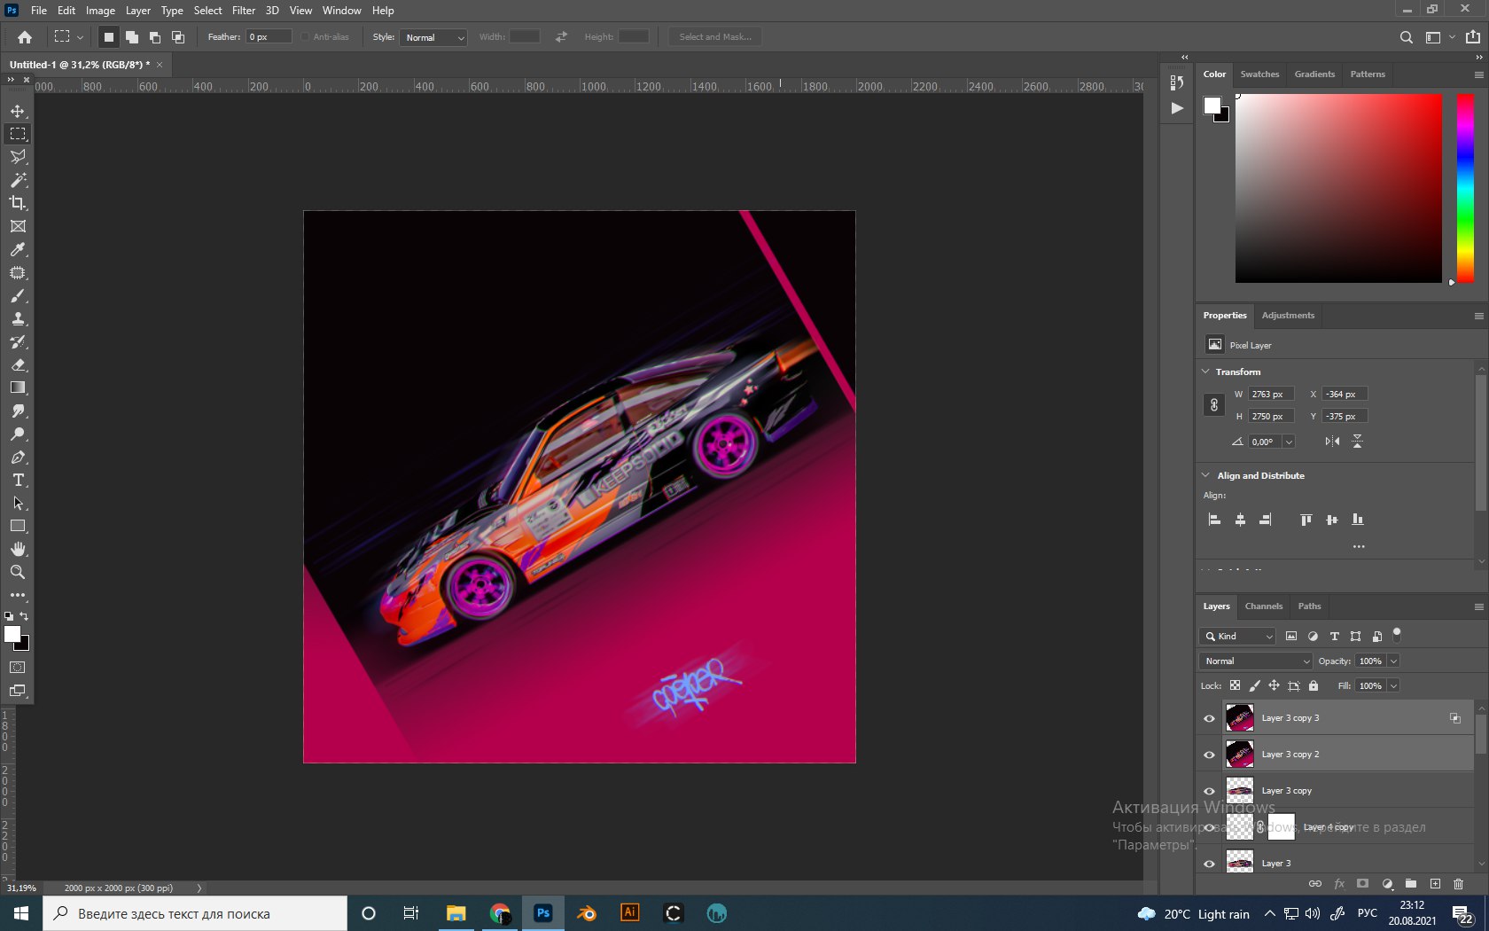Toggle visibility of Layer 3
Viewport: 1489px width, 931px height.
pos(1209,864)
